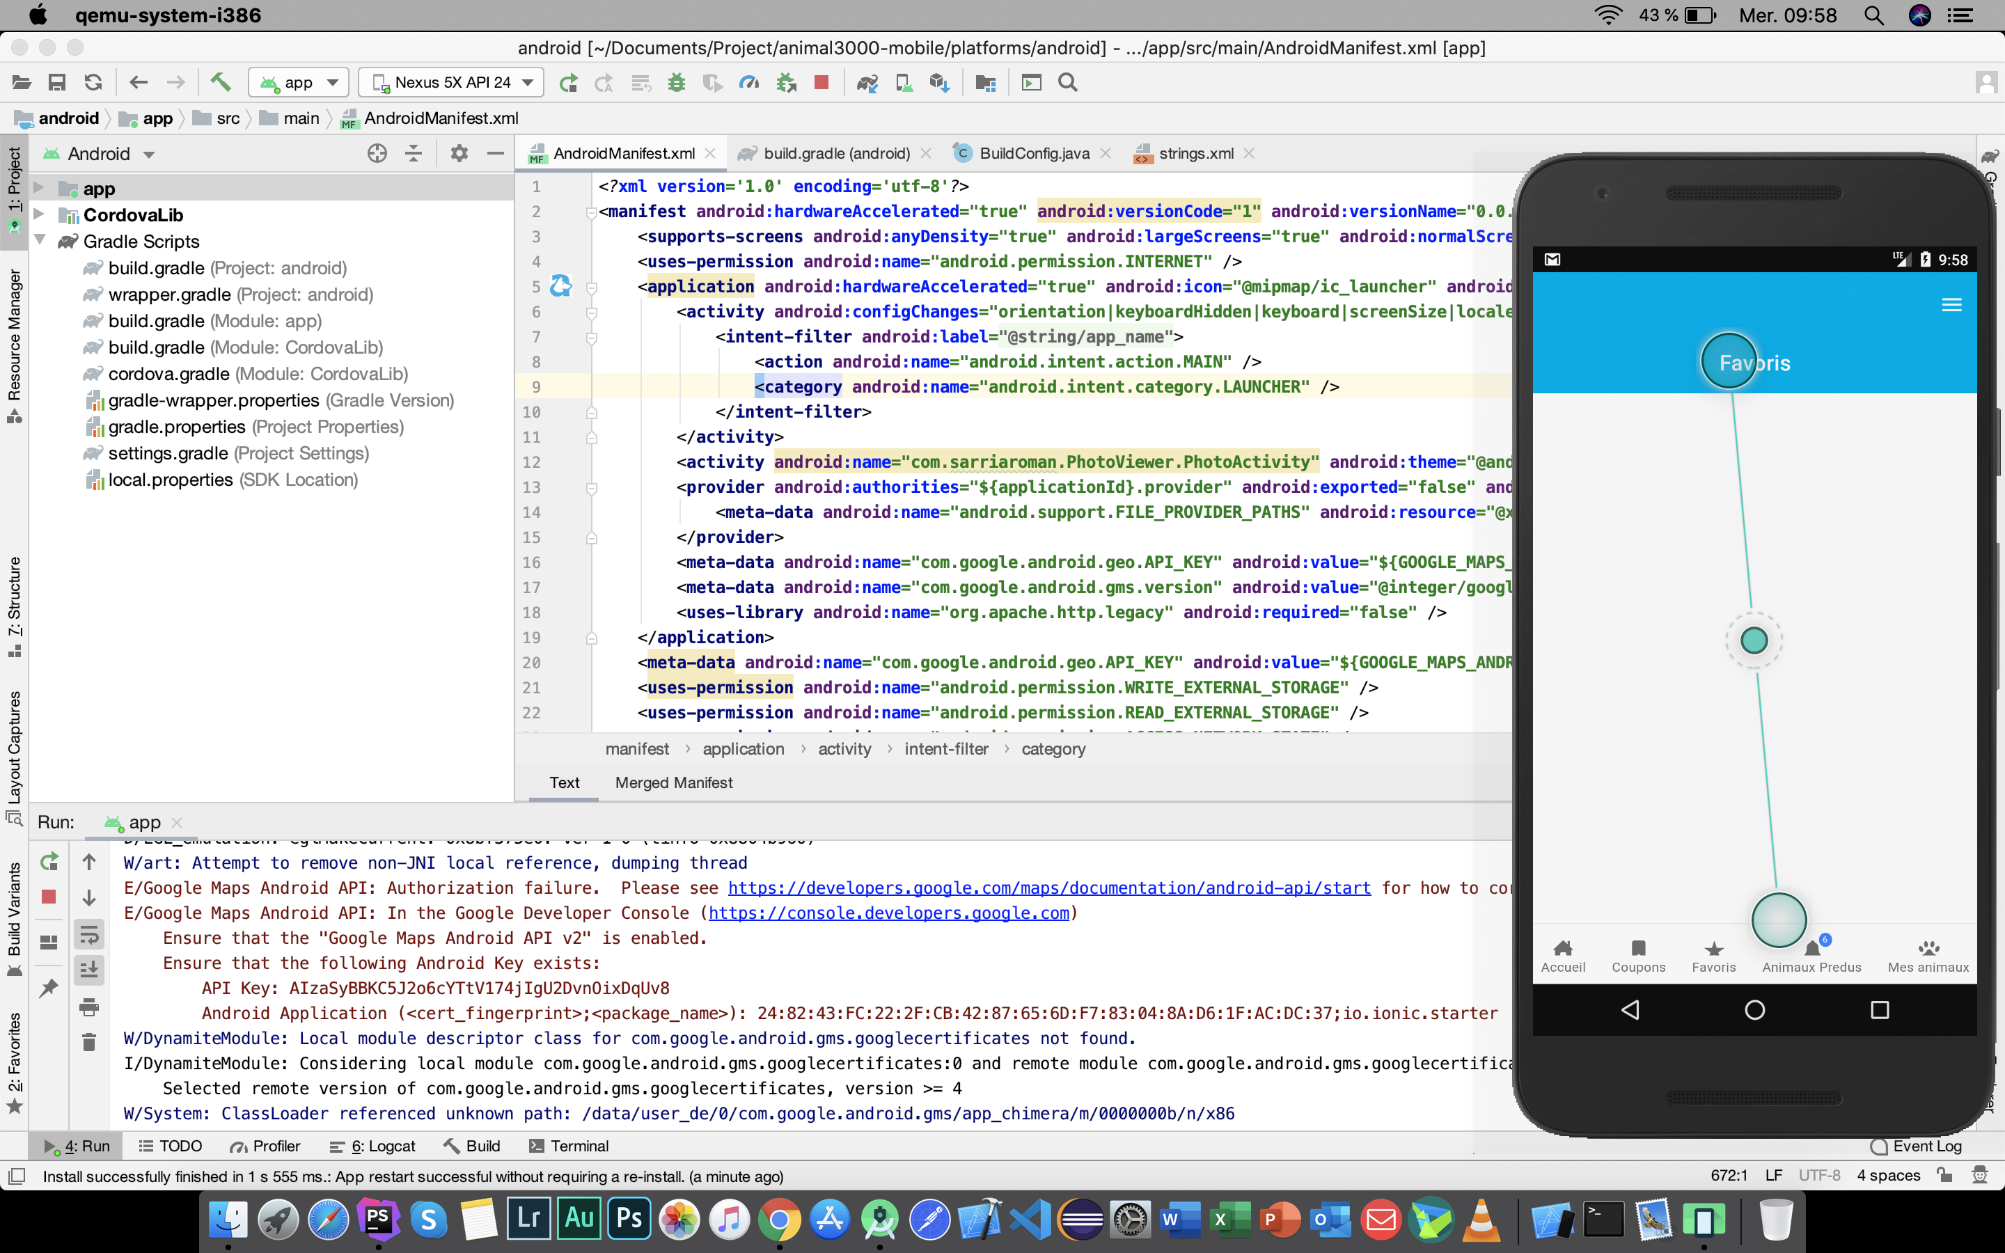
Task: Profile the app with the gauge icon
Action: pyautogui.click(x=750, y=82)
